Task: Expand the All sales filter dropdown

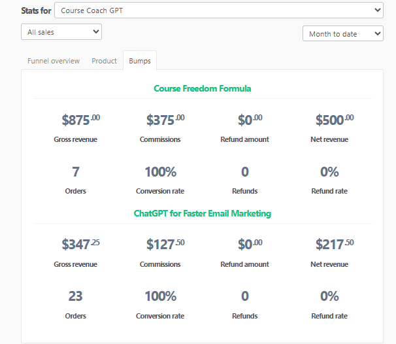Action: click(x=61, y=32)
